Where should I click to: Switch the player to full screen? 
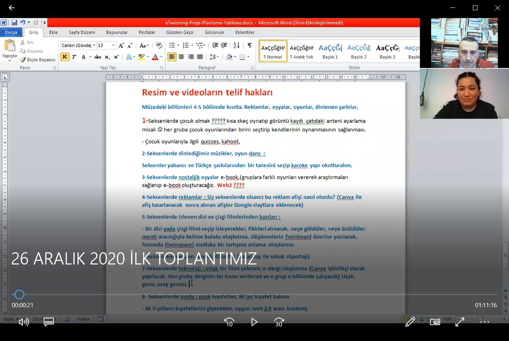coord(460,322)
